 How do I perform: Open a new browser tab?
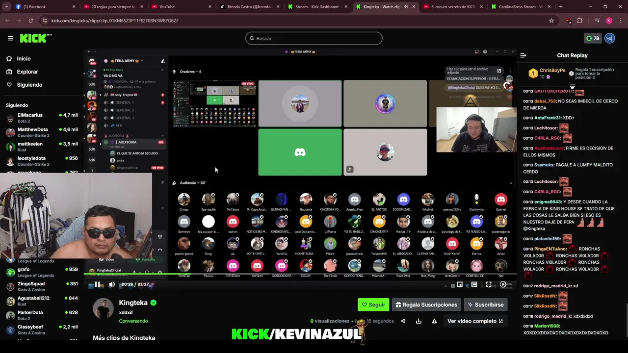click(x=561, y=6)
